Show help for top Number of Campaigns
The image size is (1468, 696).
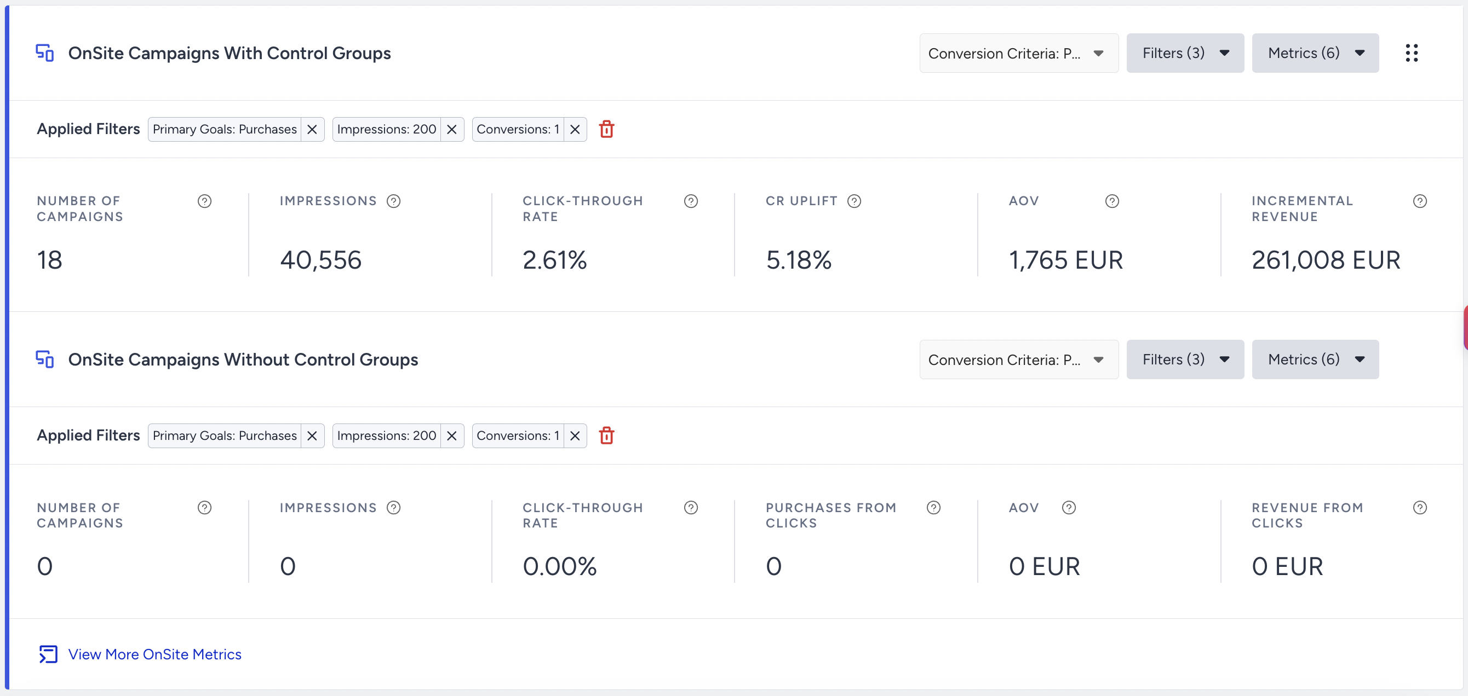[204, 201]
